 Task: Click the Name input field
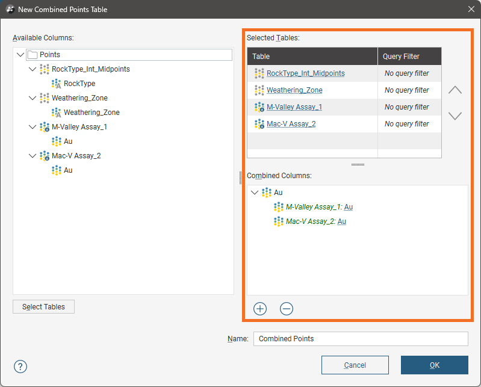point(360,339)
